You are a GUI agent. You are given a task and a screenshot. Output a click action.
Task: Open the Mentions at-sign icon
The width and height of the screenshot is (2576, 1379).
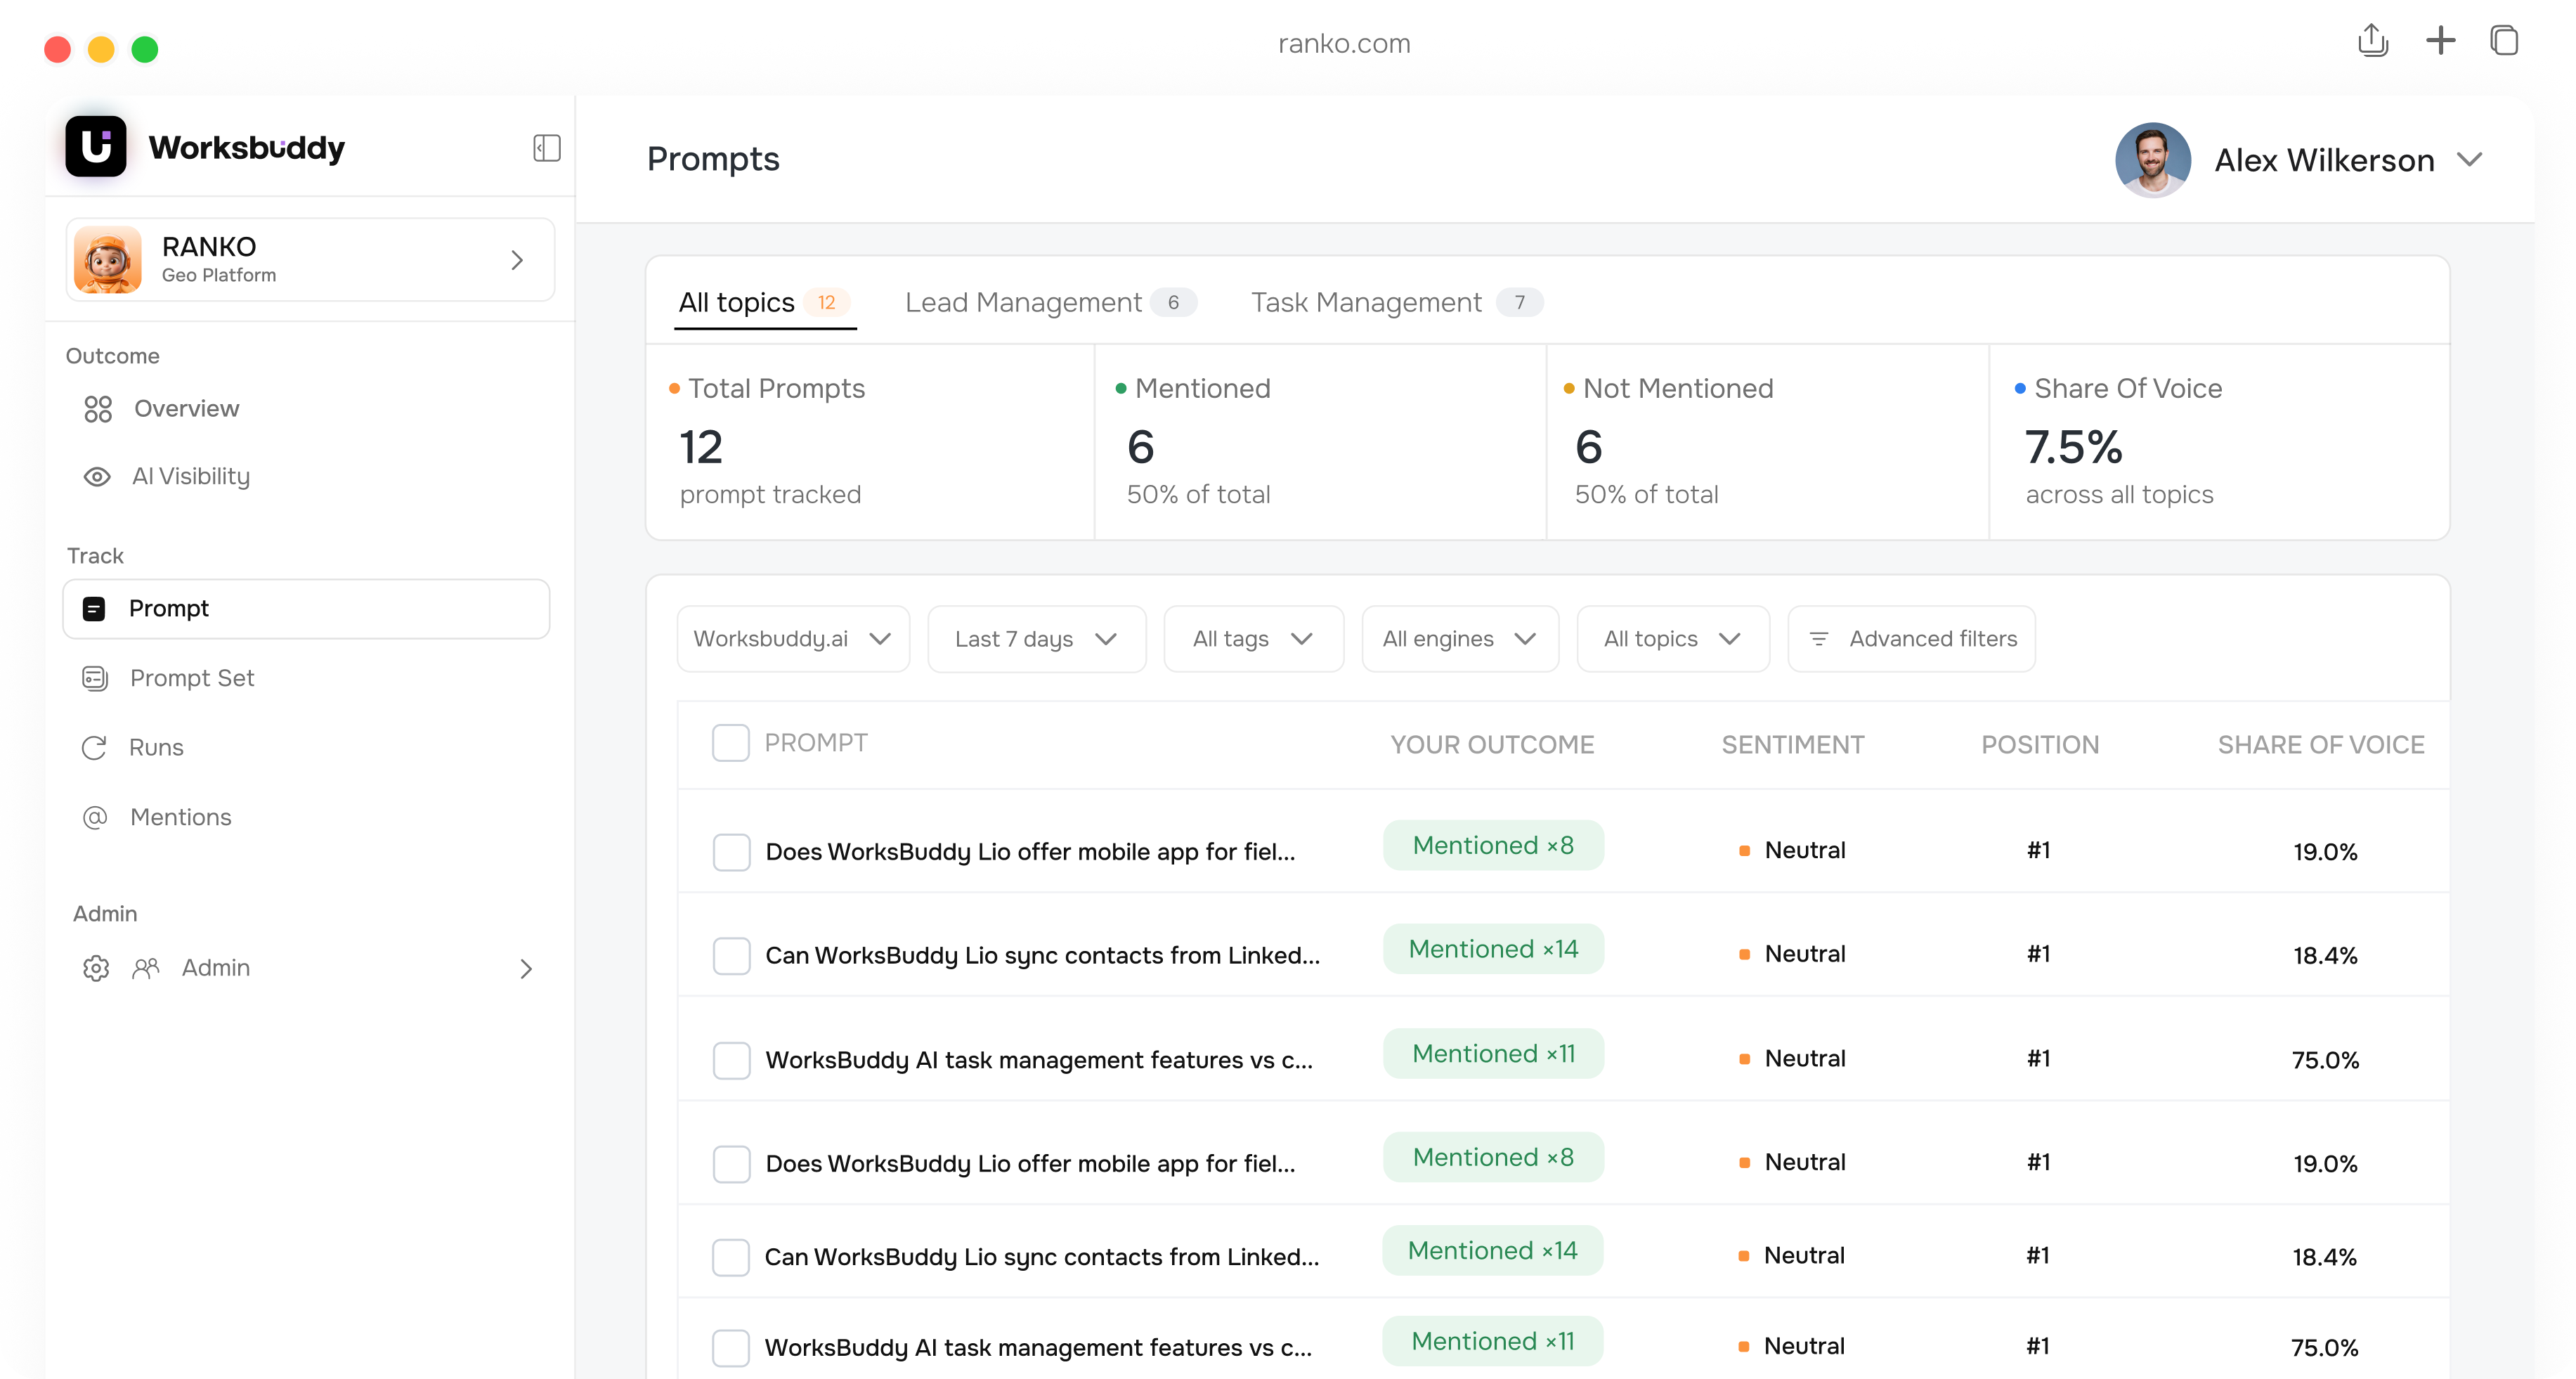pos(95,817)
